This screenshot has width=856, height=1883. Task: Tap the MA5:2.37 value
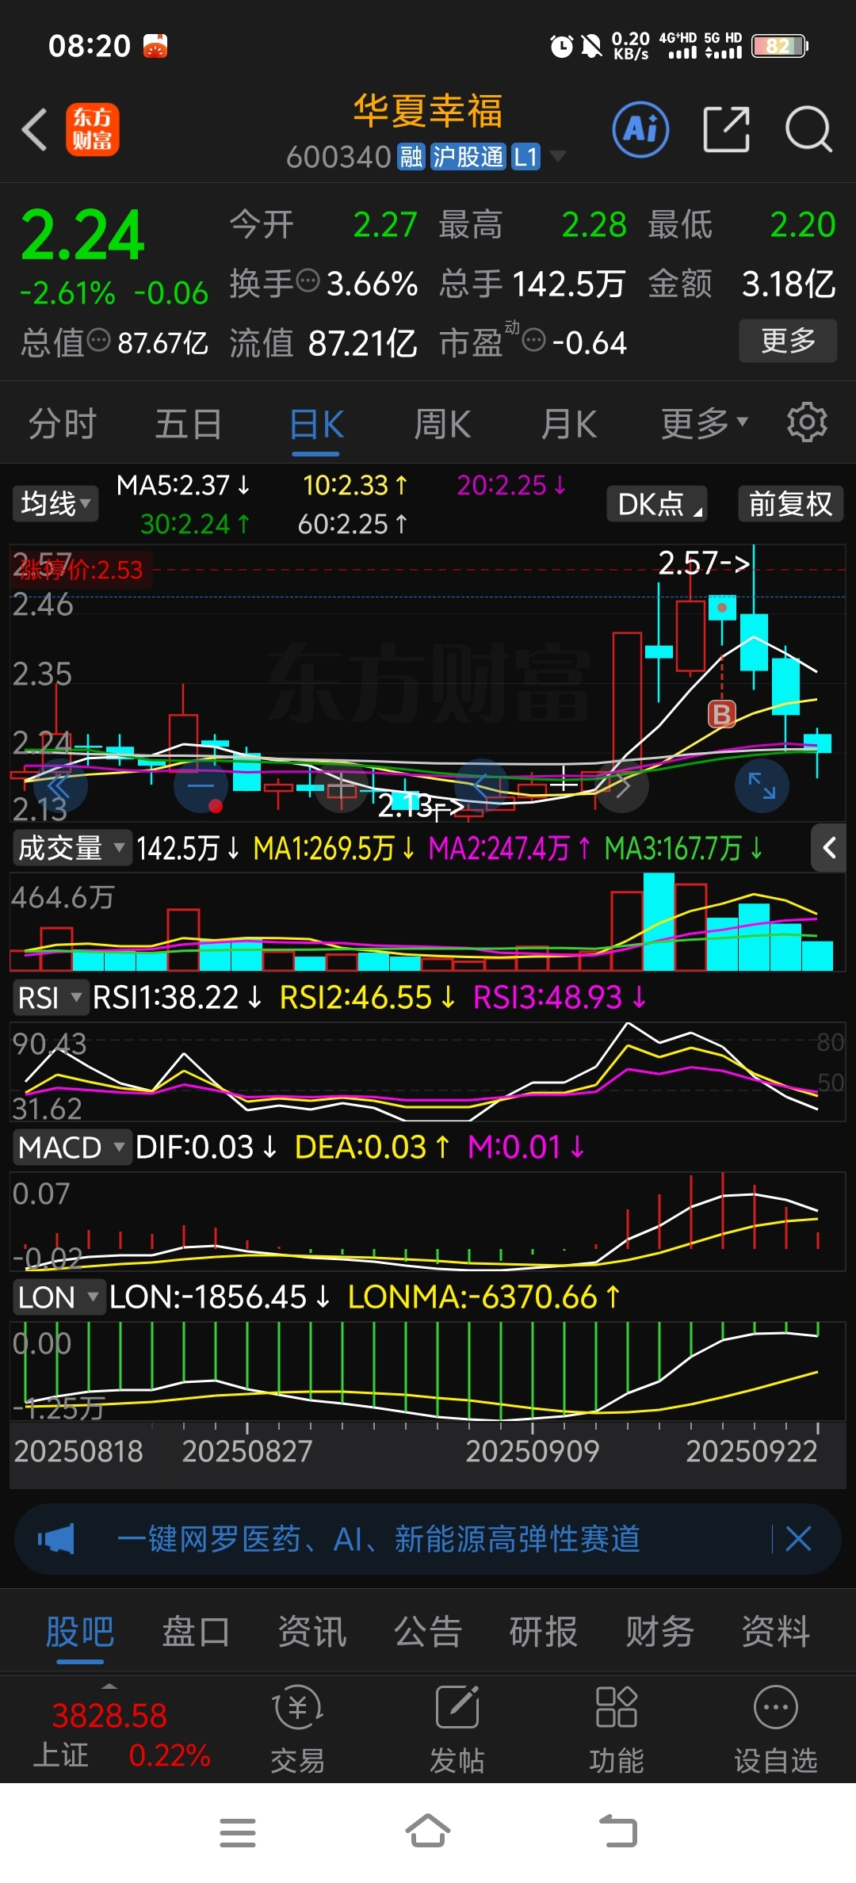click(x=184, y=485)
